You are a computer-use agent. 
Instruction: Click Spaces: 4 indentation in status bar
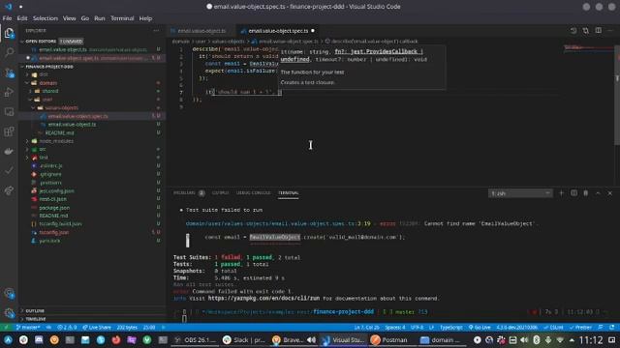click(x=395, y=328)
